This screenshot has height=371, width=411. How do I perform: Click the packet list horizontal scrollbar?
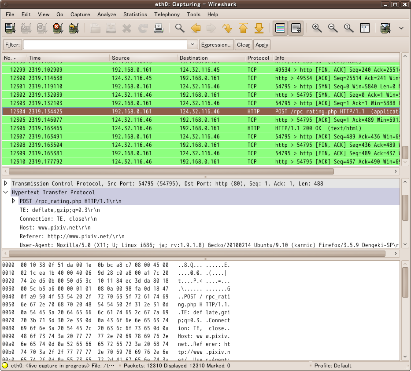167,171
